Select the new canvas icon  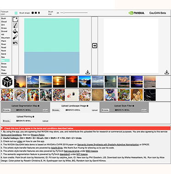pyautogui.click(x=15, y=20)
